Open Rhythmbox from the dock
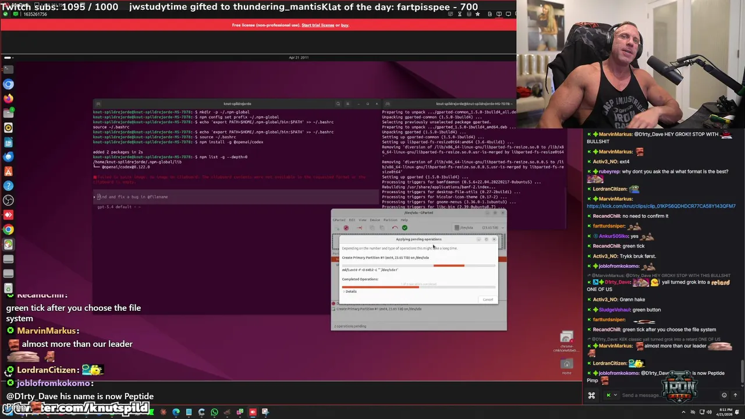Image resolution: width=745 pixels, height=419 pixels. tap(8, 127)
